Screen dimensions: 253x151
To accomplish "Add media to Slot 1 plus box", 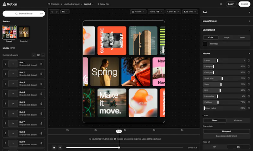I will point(13,64).
